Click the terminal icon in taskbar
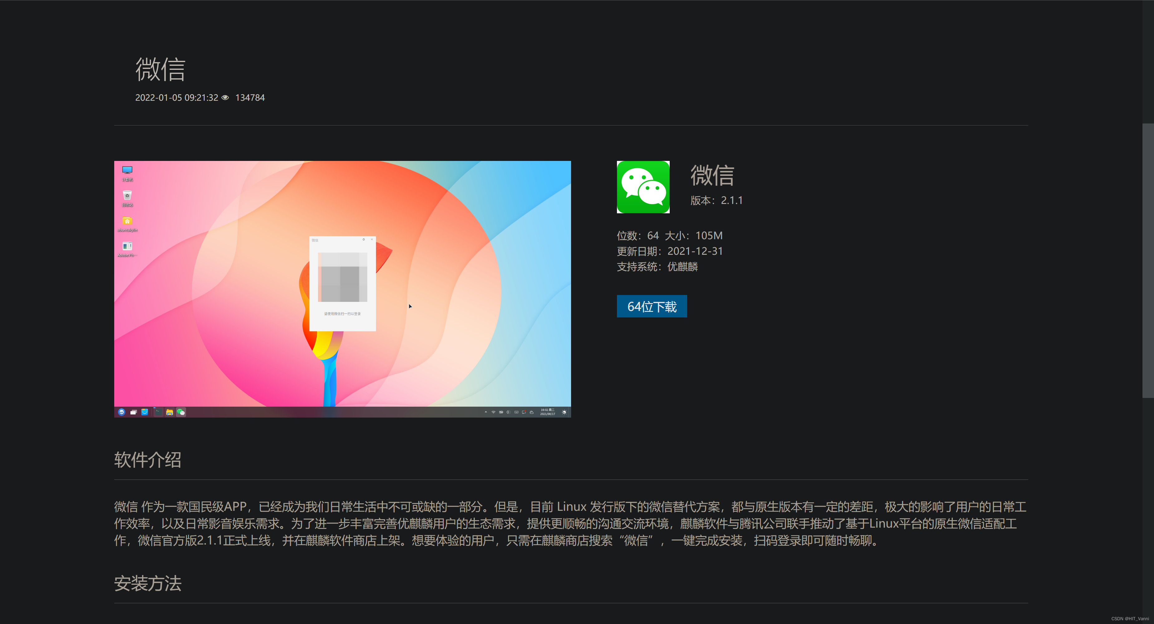The image size is (1154, 624). [158, 412]
